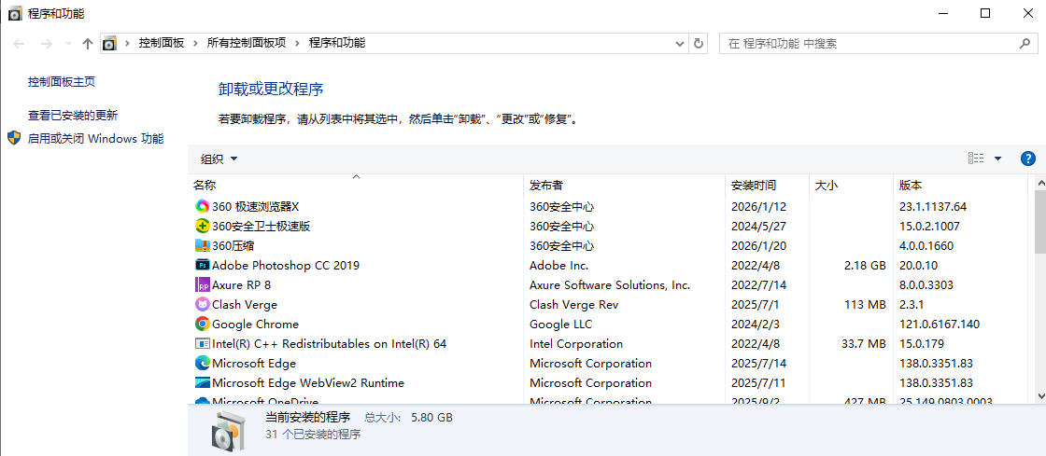Expand the view options dropdown arrow

(x=997, y=159)
